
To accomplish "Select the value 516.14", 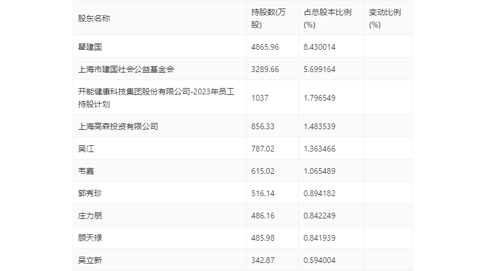I will tap(263, 193).
